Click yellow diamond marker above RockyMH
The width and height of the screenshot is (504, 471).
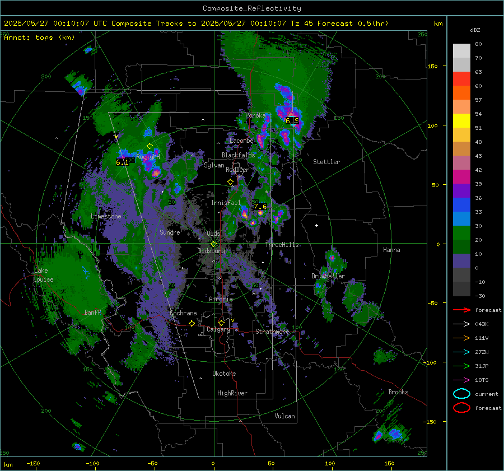pyautogui.click(x=150, y=146)
